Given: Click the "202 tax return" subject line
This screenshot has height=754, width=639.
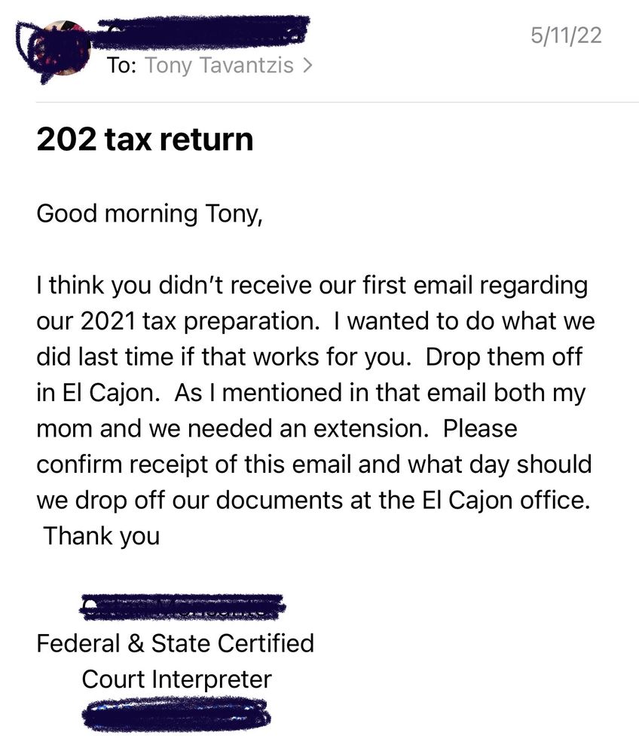Looking at the screenshot, I should tap(145, 140).
